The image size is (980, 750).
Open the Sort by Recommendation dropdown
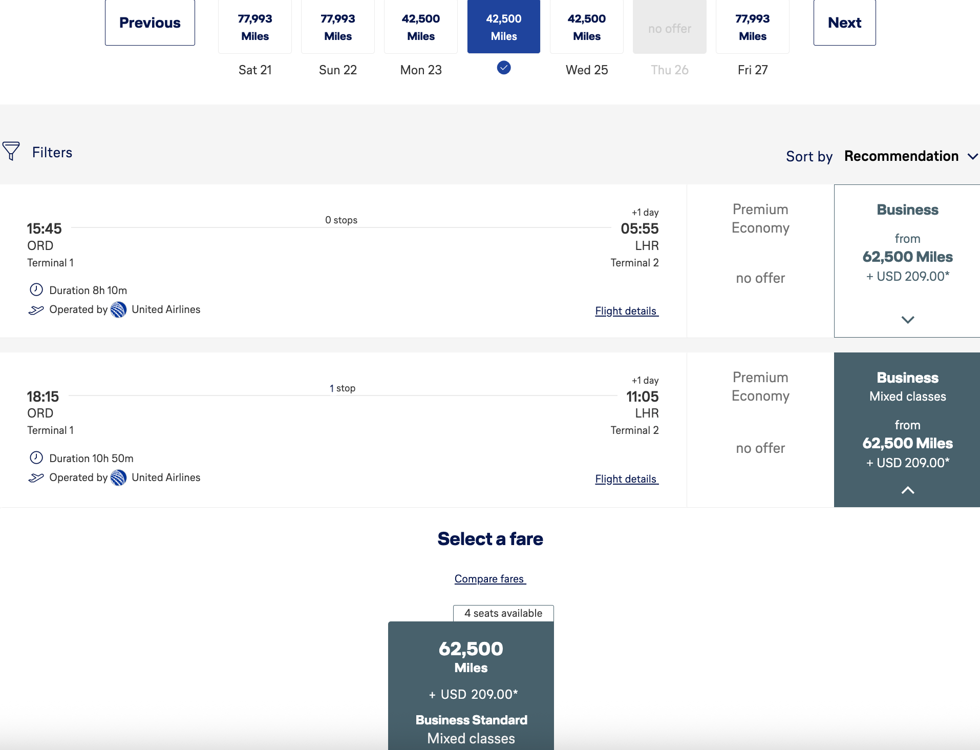910,156
